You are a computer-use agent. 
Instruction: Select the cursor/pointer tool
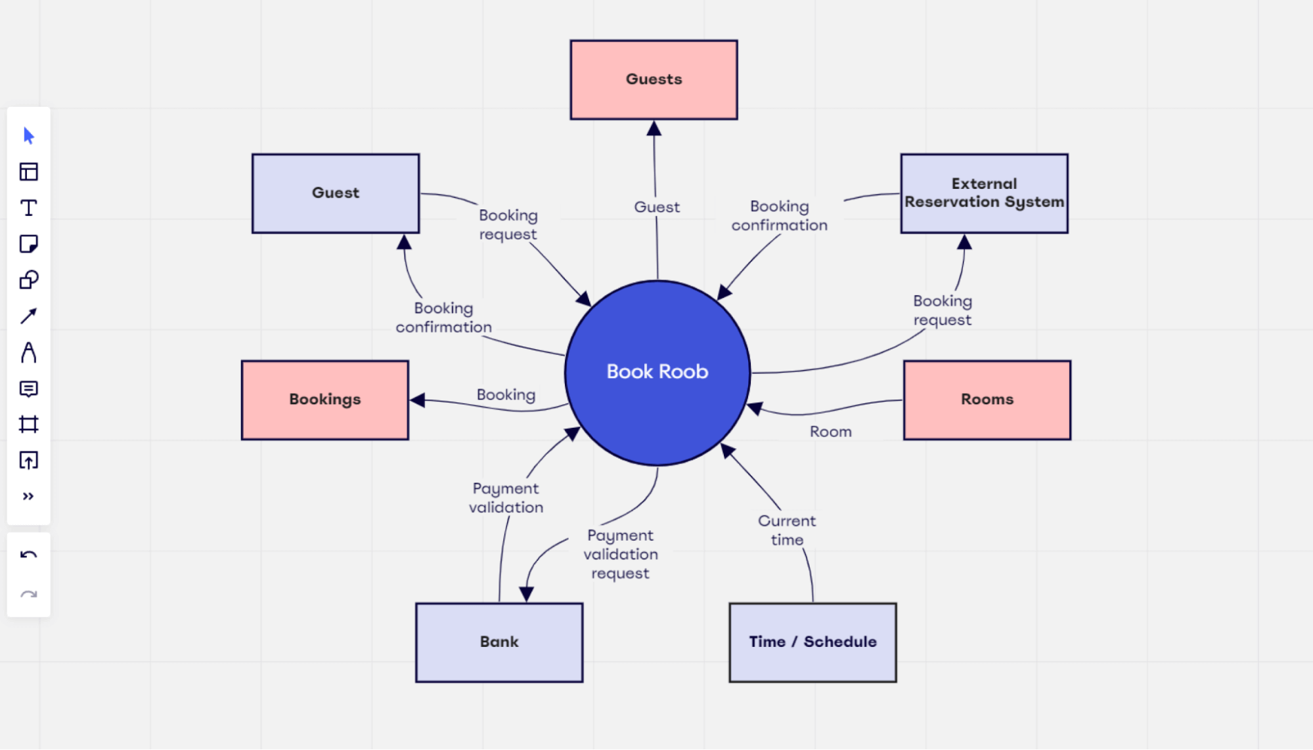coord(28,135)
